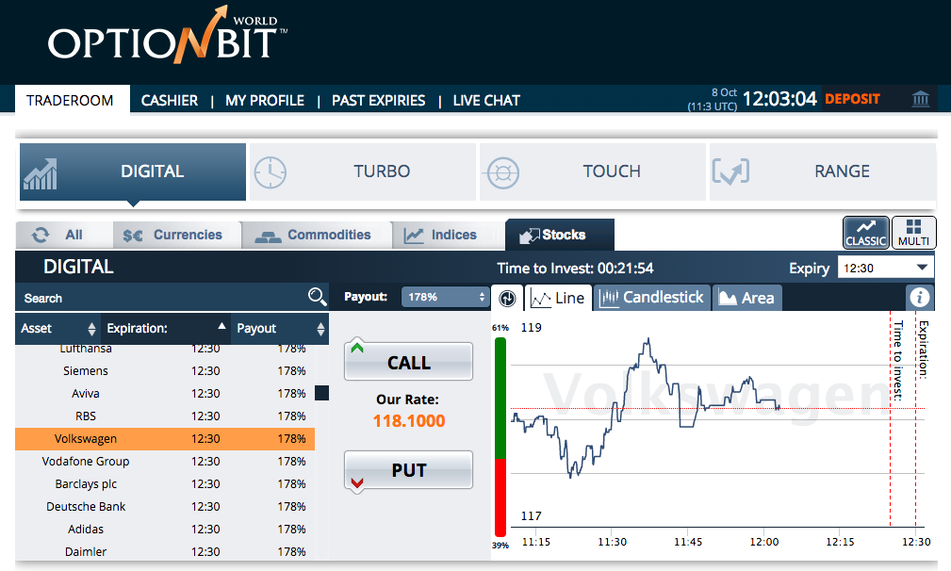Image resolution: width=951 pixels, height=571 pixels.
Task: Open the Range options mode
Action: (823, 171)
